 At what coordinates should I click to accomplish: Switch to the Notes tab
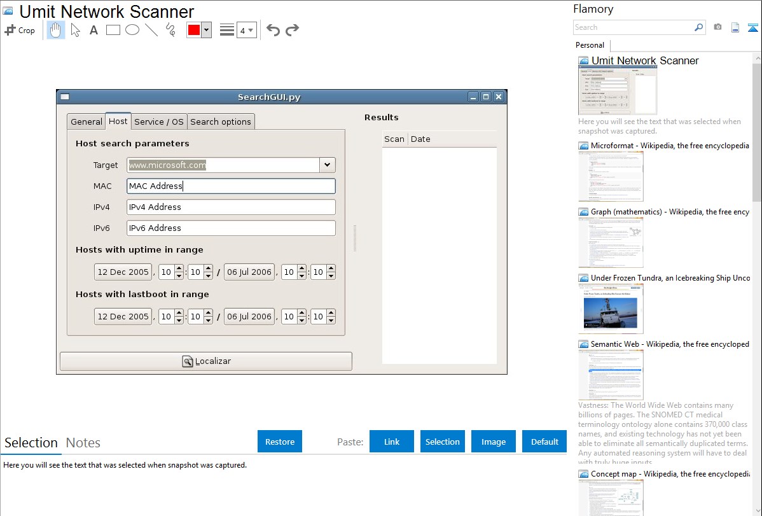point(83,443)
